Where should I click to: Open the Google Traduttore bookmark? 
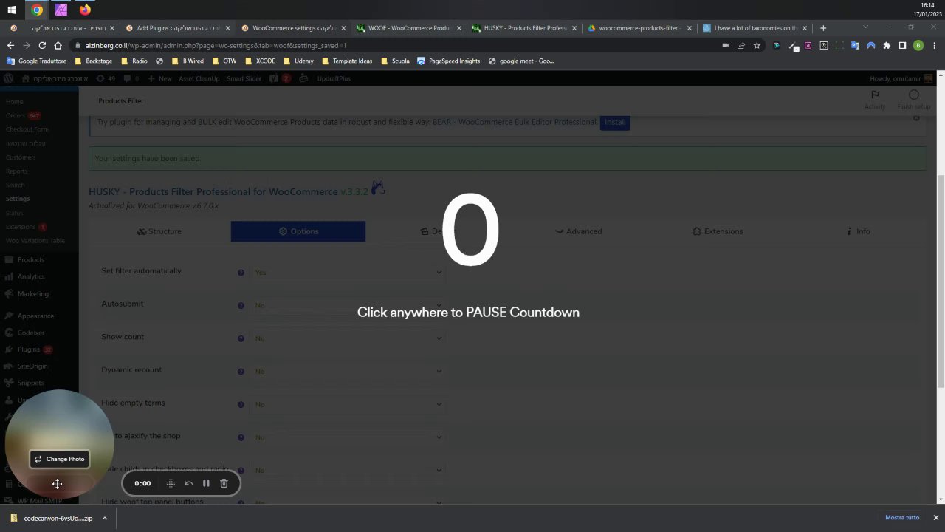coord(36,61)
